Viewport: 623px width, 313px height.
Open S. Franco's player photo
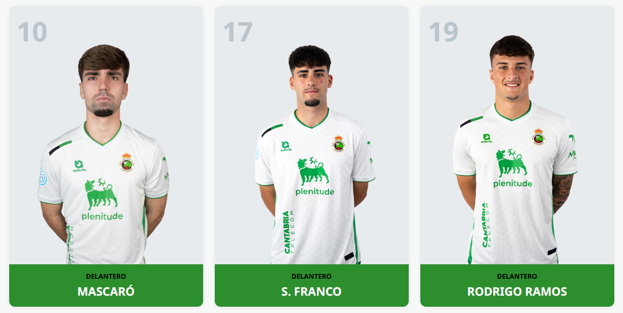coord(314,154)
